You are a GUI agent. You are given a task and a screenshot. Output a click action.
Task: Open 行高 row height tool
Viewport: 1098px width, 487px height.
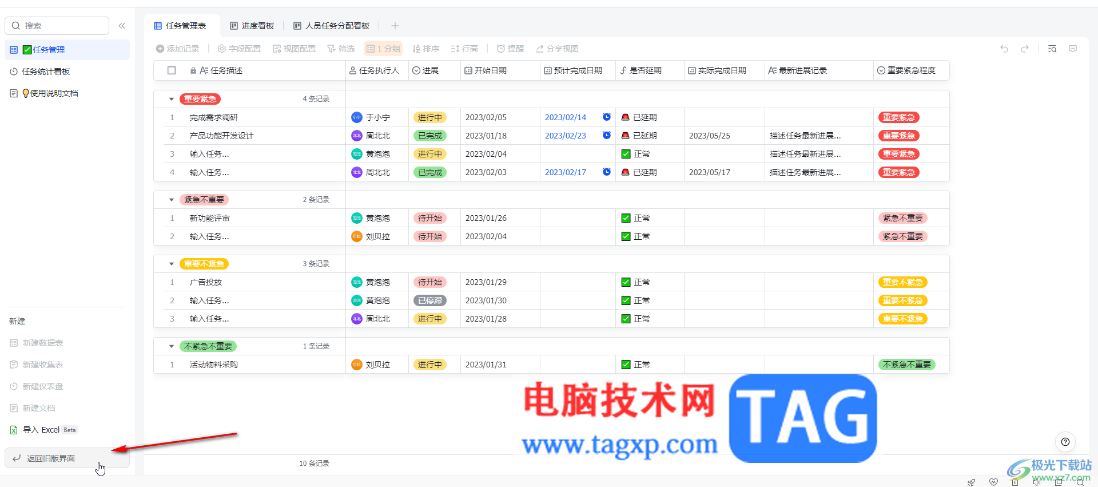click(x=464, y=49)
